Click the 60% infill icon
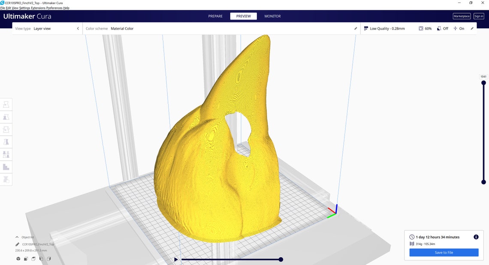This screenshot has height=265, width=489. [x=421, y=28]
